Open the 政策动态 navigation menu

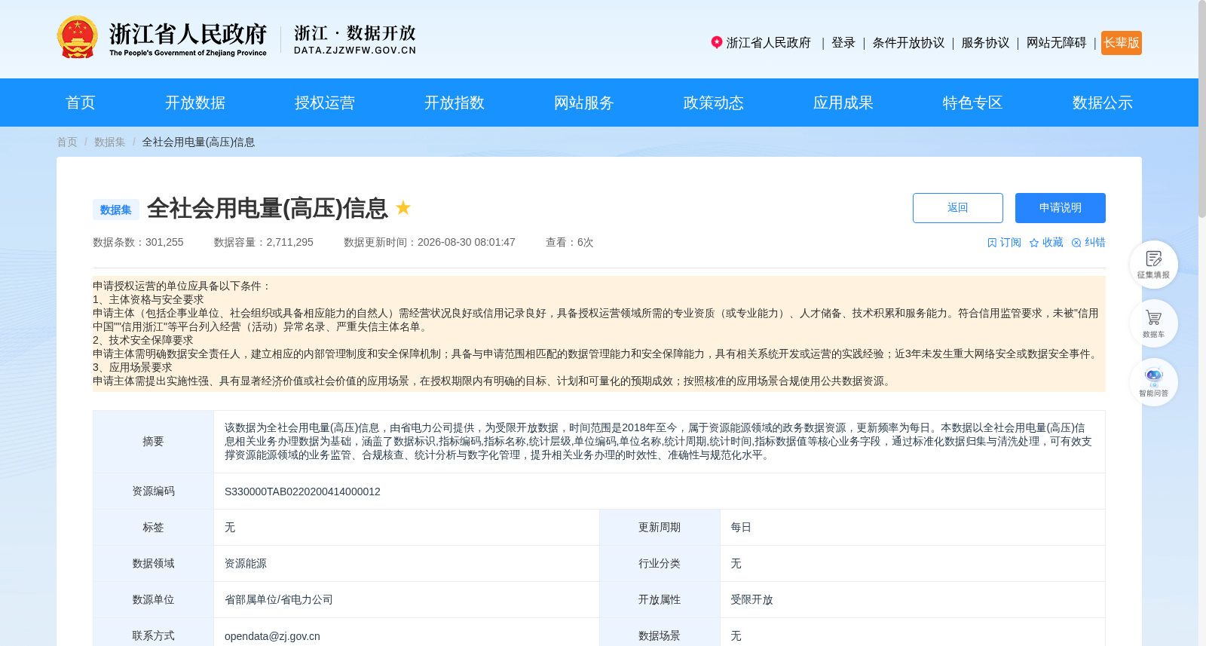tap(714, 103)
